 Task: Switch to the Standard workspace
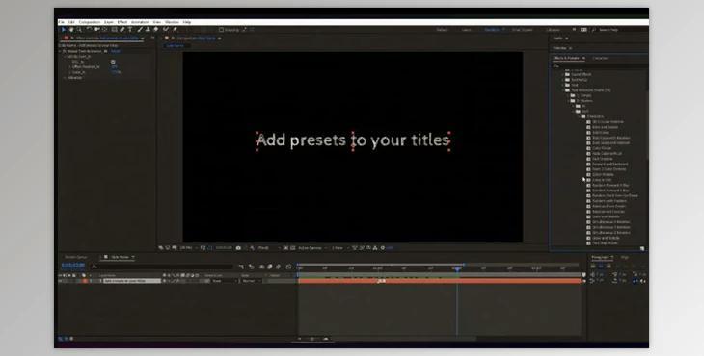tap(492, 30)
